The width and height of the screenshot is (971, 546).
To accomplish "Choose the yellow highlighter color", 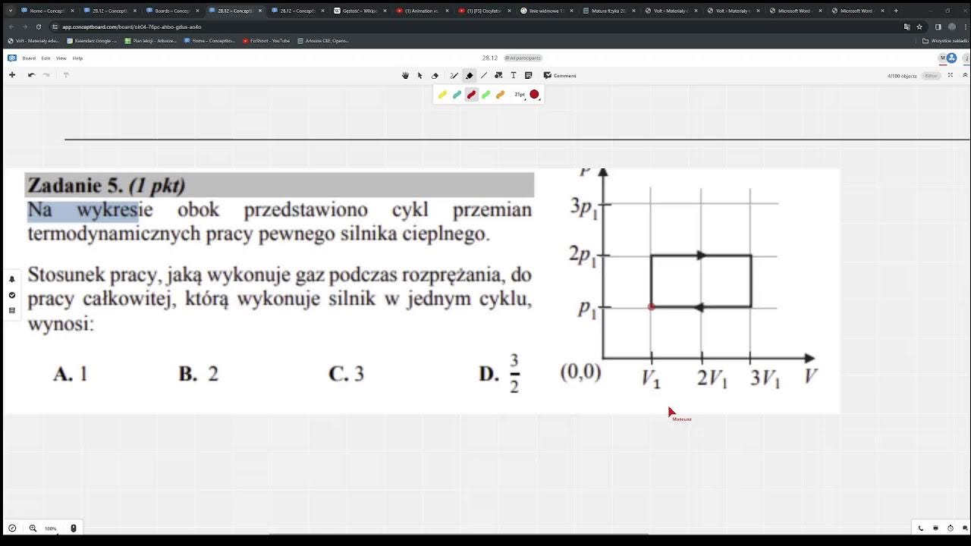I will pyautogui.click(x=442, y=95).
